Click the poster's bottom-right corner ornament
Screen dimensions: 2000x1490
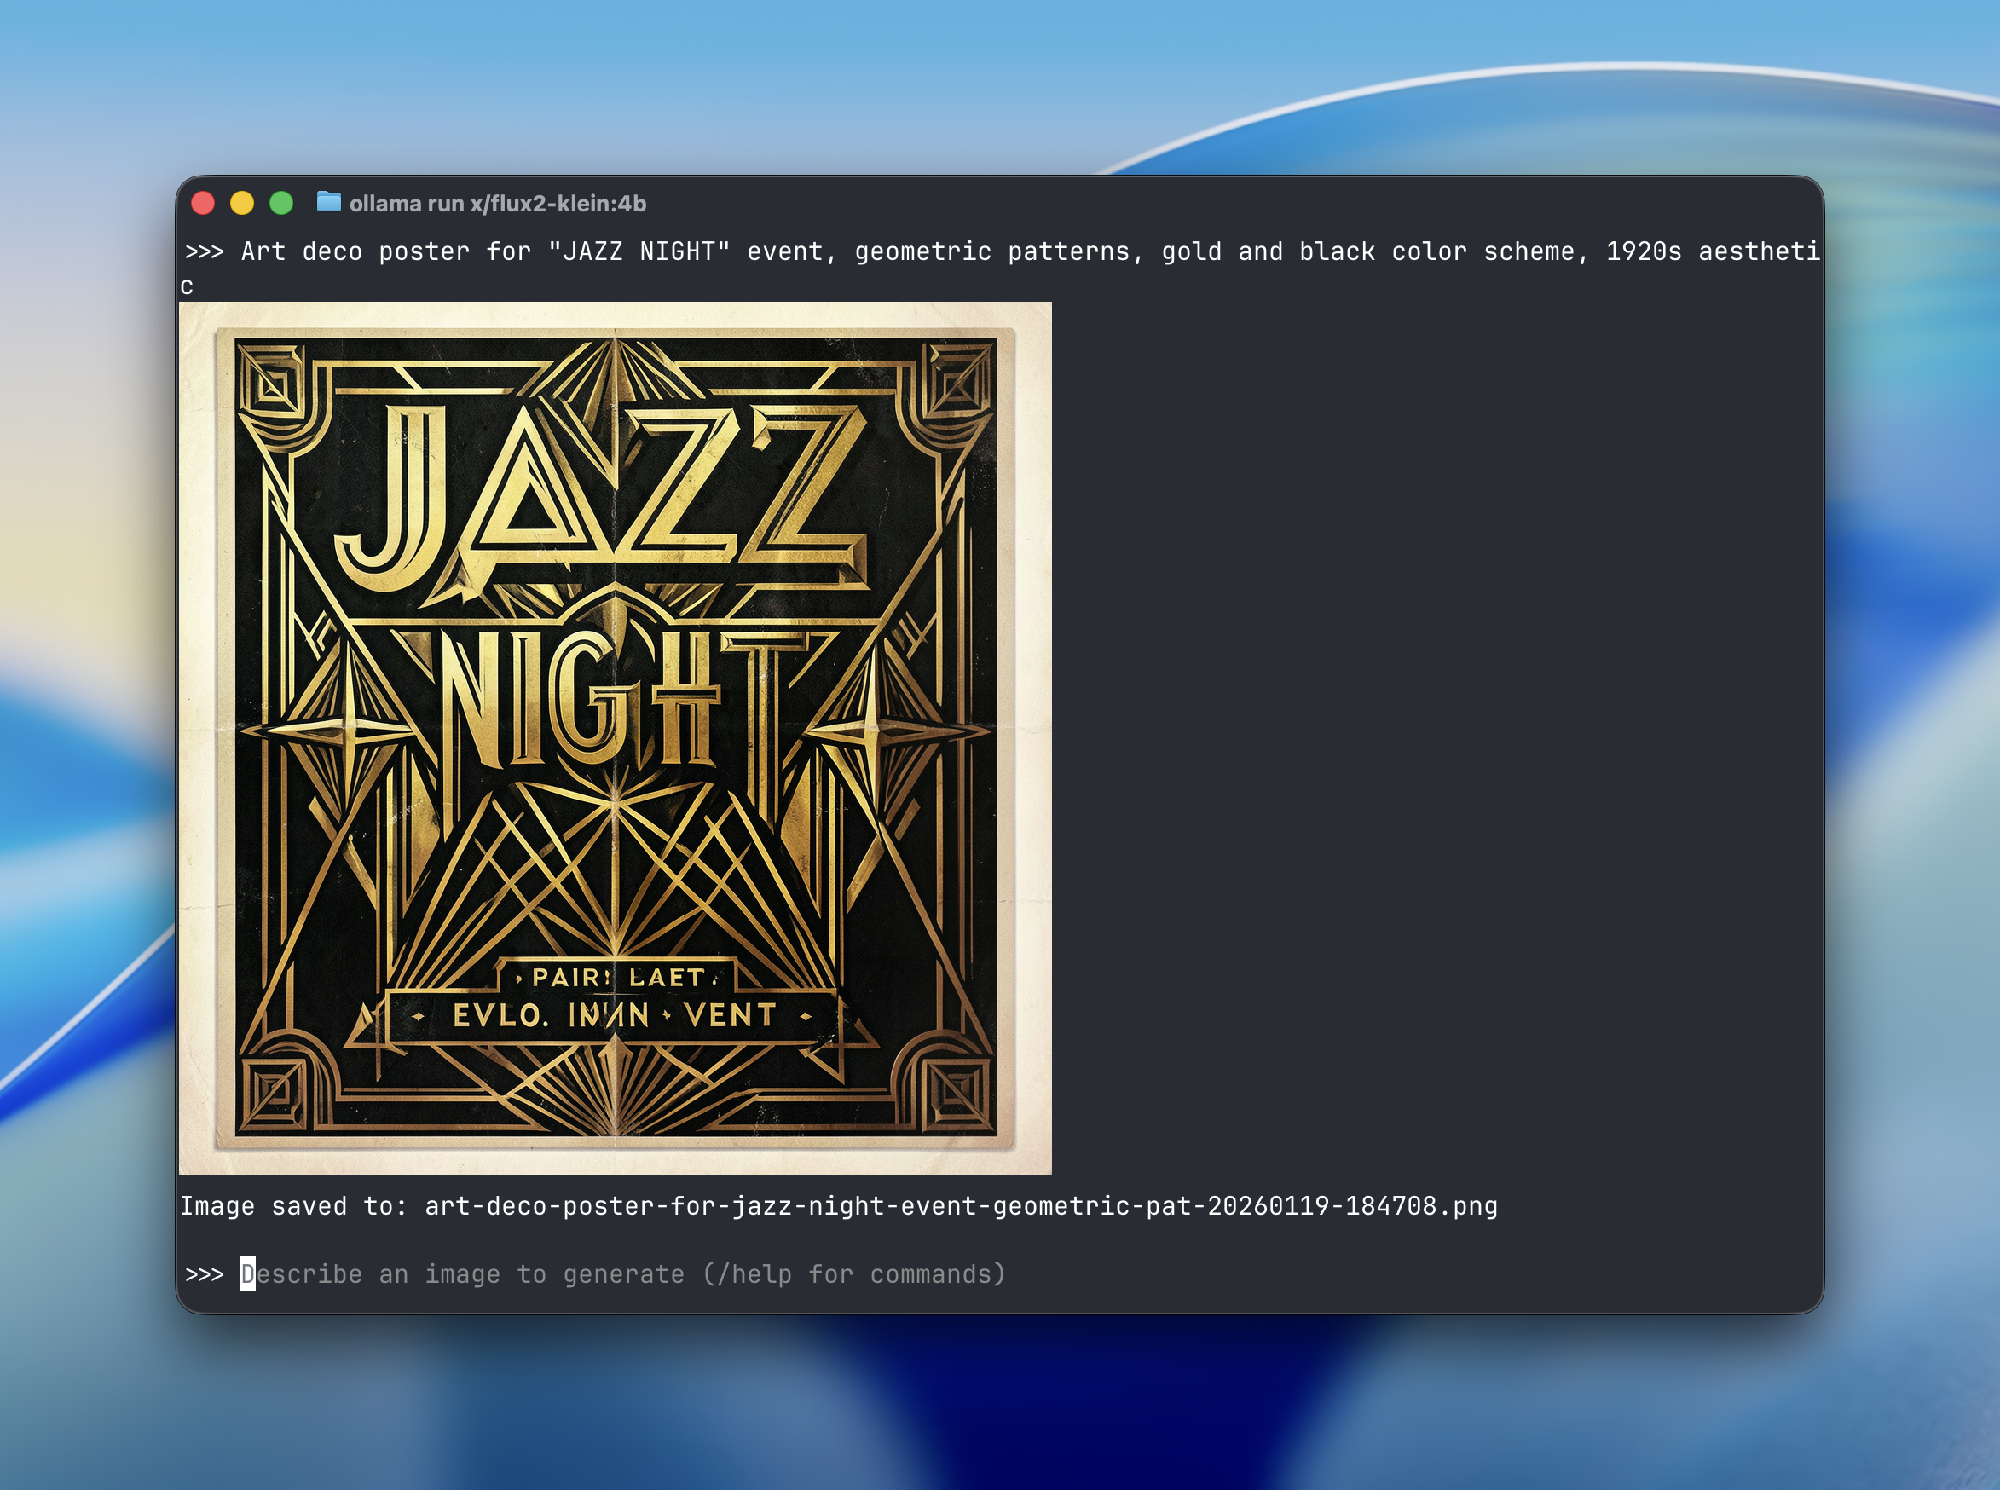(958, 1094)
